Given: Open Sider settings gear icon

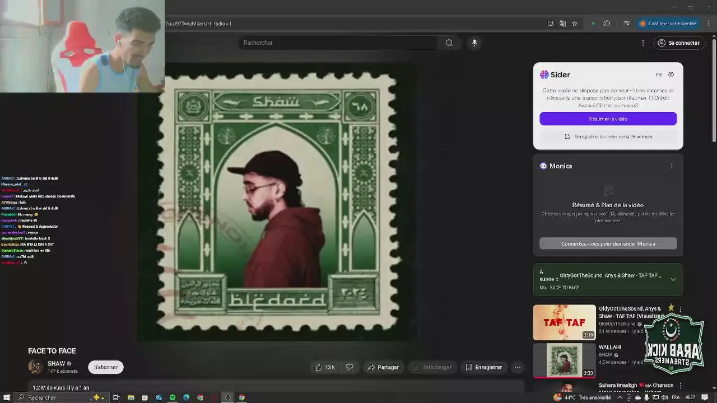Looking at the screenshot, I should coord(671,74).
